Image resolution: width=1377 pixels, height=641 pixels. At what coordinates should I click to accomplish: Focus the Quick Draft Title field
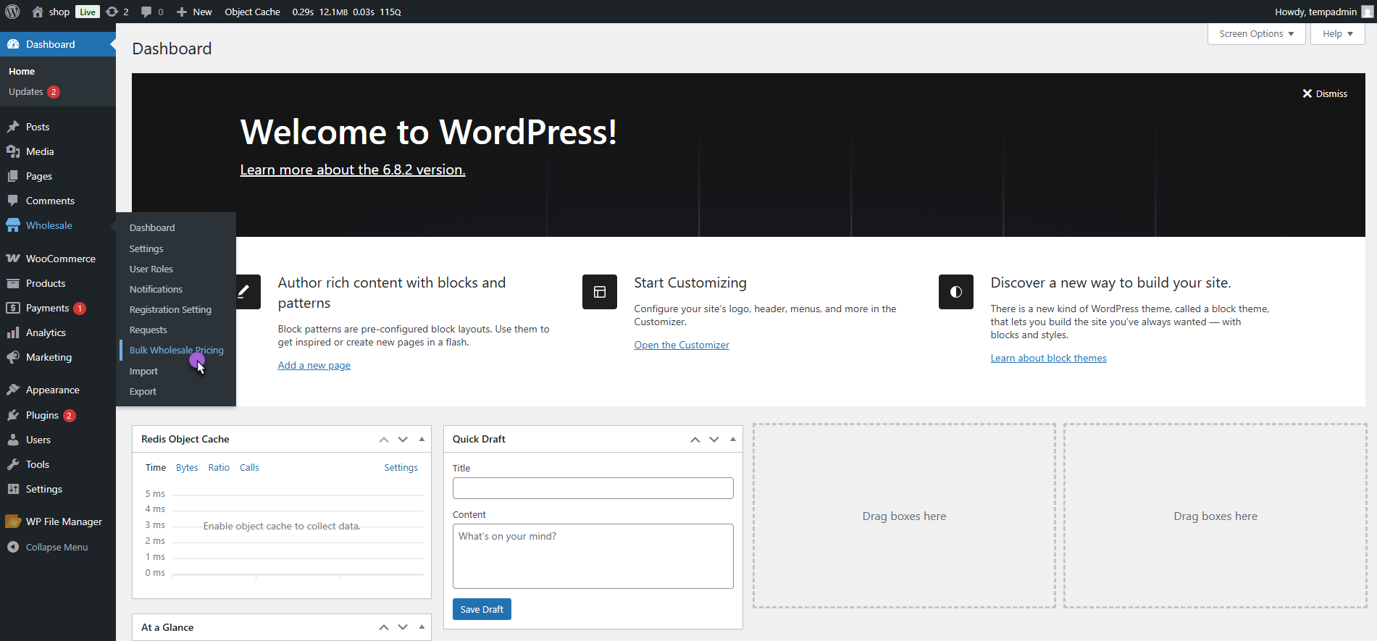pos(593,488)
